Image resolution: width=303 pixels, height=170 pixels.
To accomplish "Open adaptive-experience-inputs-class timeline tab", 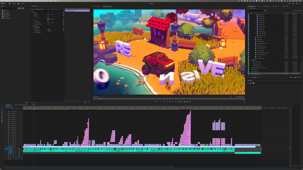I will tap(21, 105).
